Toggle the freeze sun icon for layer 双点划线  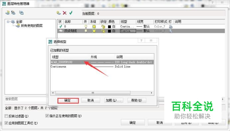(x=94, y=31)
